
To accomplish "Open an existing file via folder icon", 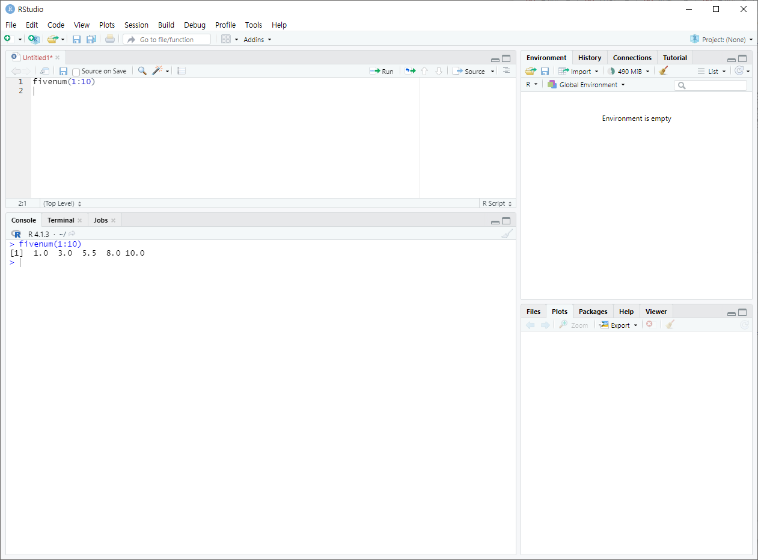I will pos(52,39).
